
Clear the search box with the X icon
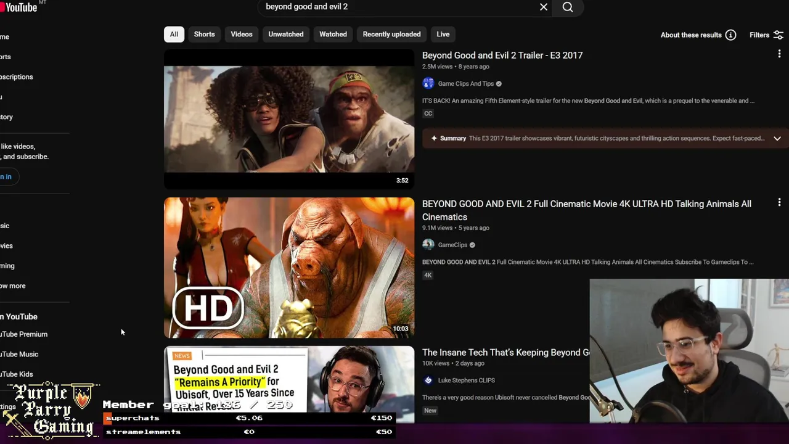544,7
